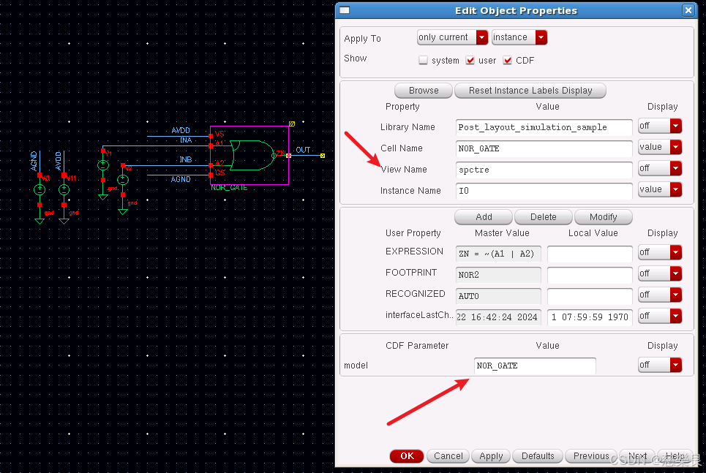Enable the system checkbox
This screenshot has height=473, width=706.
point(421,61)
